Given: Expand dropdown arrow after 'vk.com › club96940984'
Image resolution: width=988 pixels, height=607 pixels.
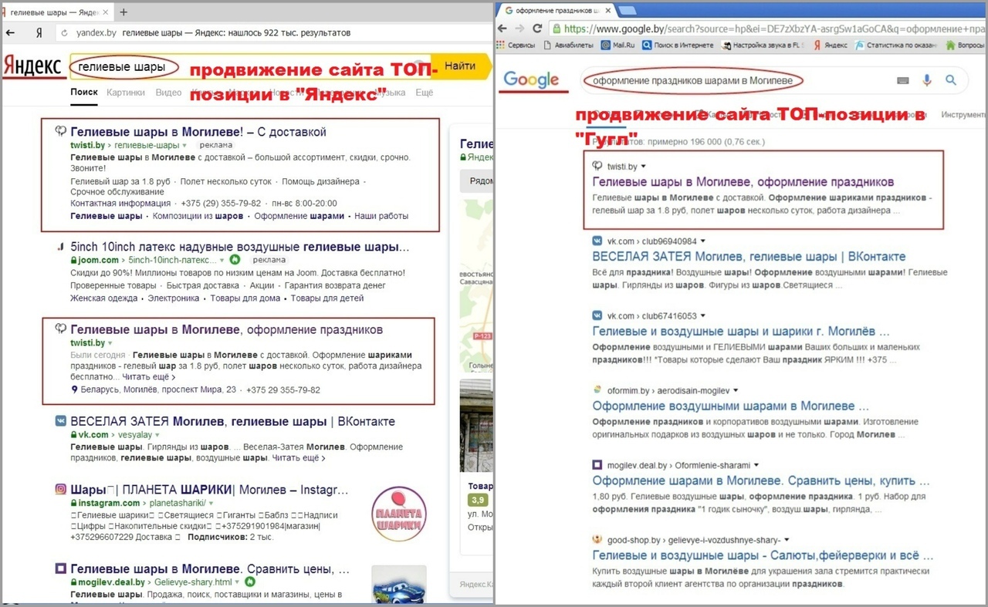Looking at the screenshot, I should tap(702, 241).
